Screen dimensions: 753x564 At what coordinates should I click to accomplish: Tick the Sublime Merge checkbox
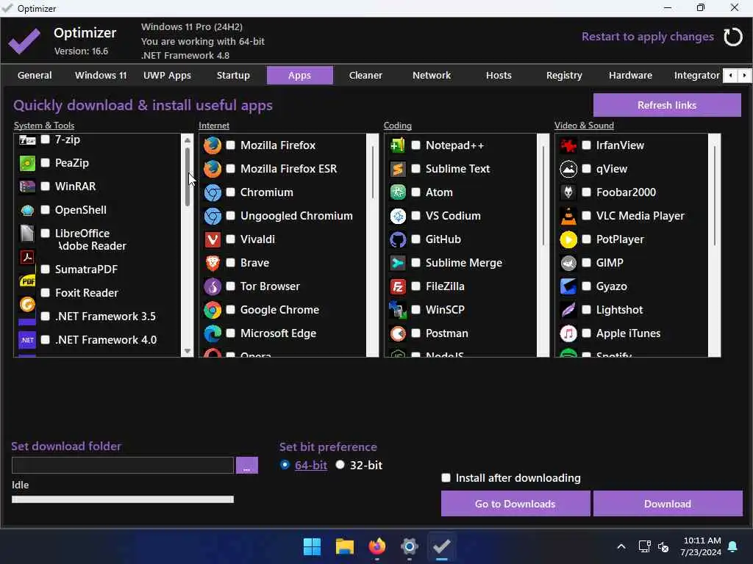pyautogui.click(x=416, y=263)
